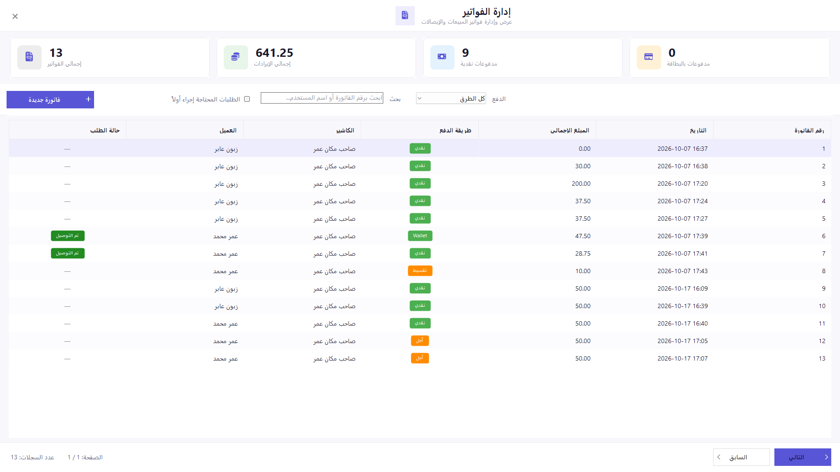Click the total revenue coins icon
Screen dimensions: 840x472
click(235, 57)
